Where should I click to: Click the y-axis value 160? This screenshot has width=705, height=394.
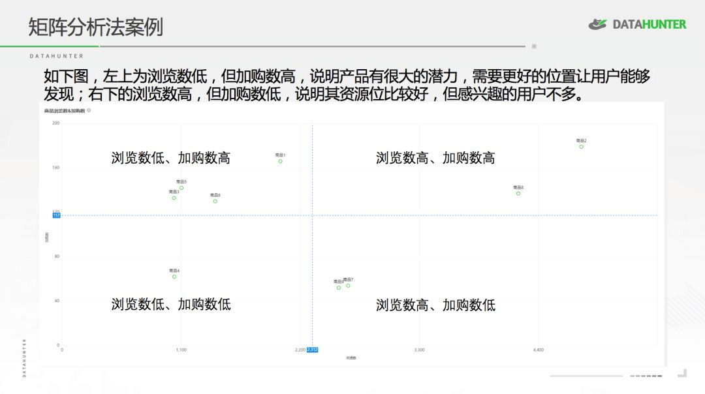click(x=55, y=168)
